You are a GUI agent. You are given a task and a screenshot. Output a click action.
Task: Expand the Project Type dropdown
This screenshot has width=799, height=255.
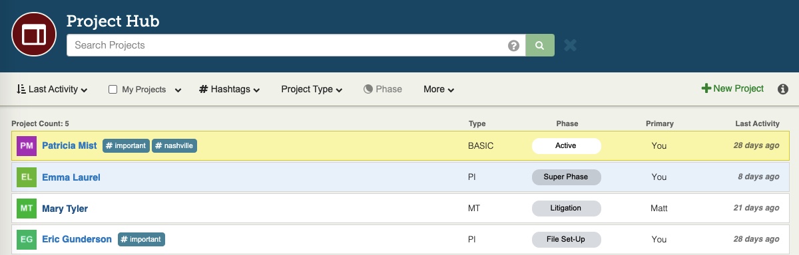click(312, 89)
